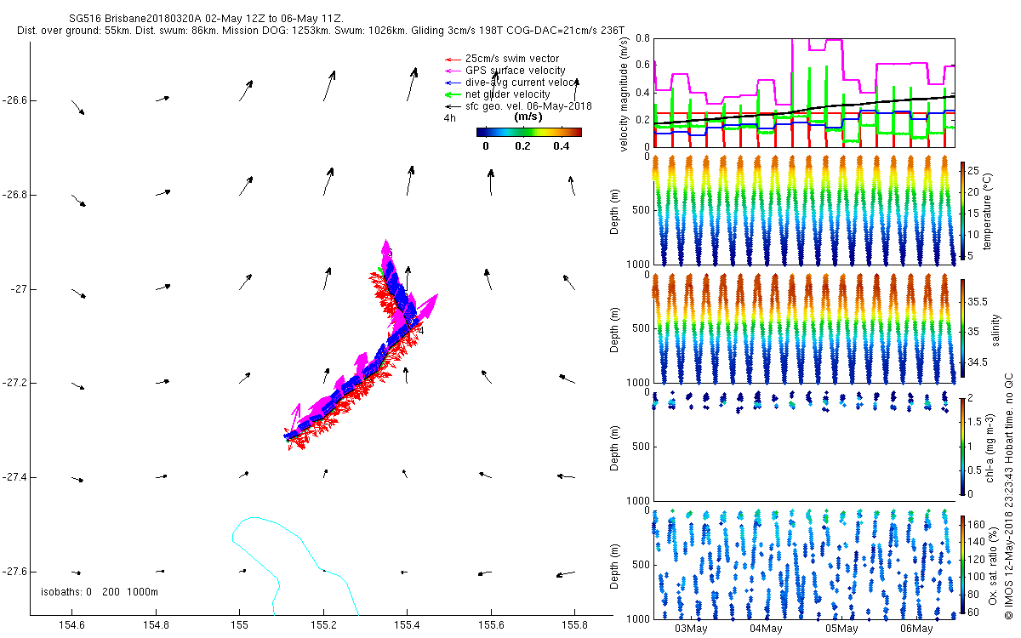Click the 'temperature (°C)' colorbar label
The height and width of the screenshot is (638, 1021).
pos(988,213)
